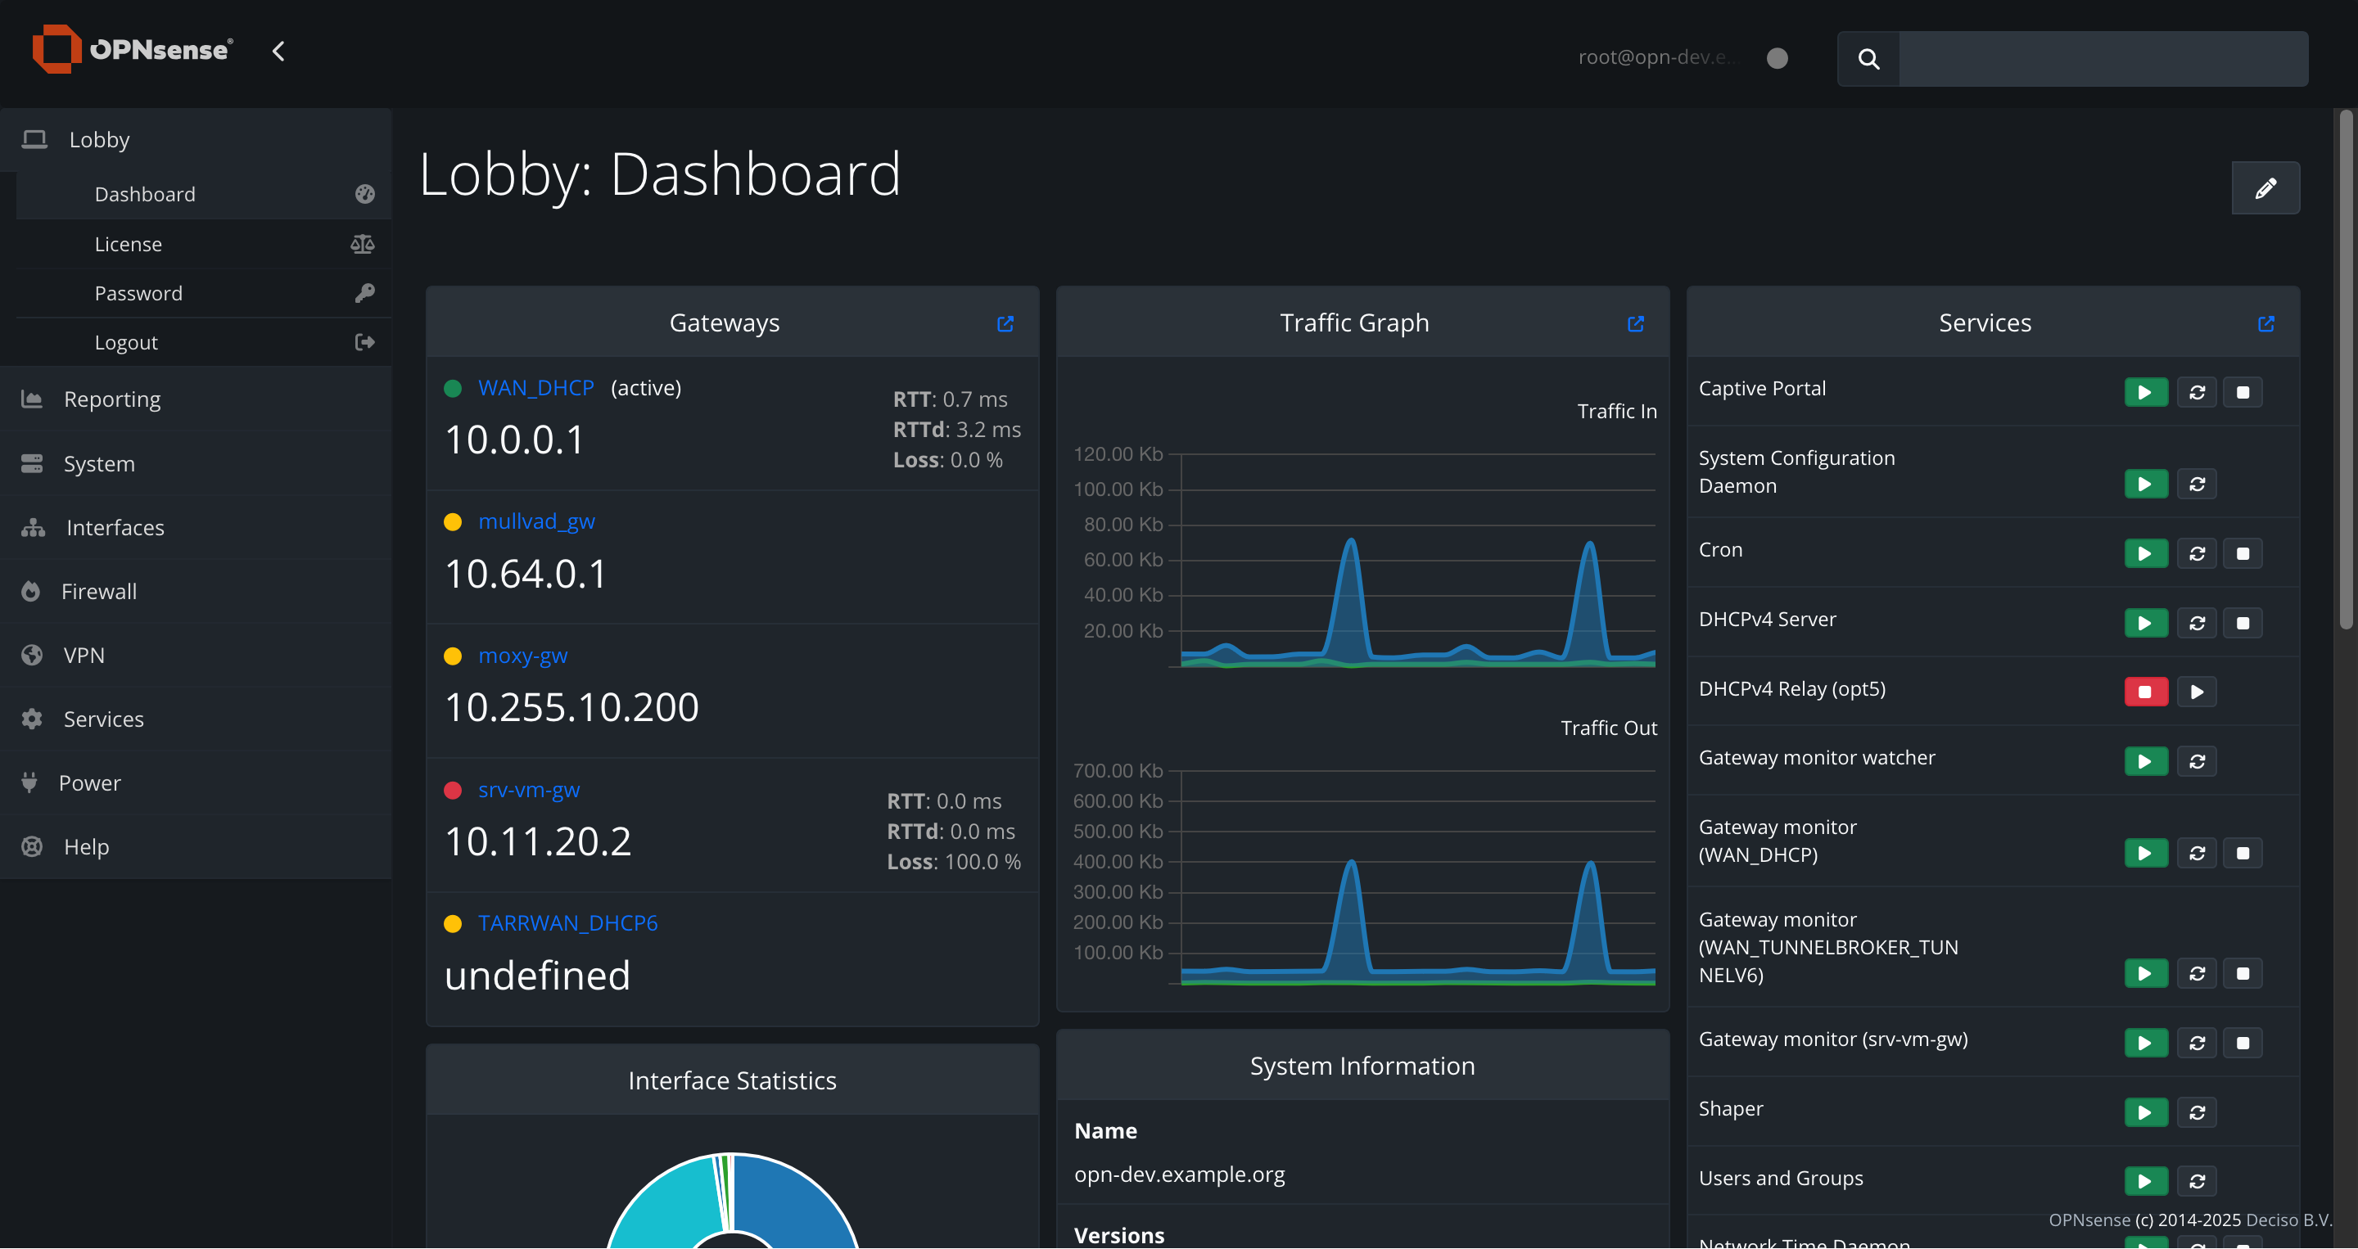Collapse the sidebar with the chevron arrow

[x=278, y=52]
